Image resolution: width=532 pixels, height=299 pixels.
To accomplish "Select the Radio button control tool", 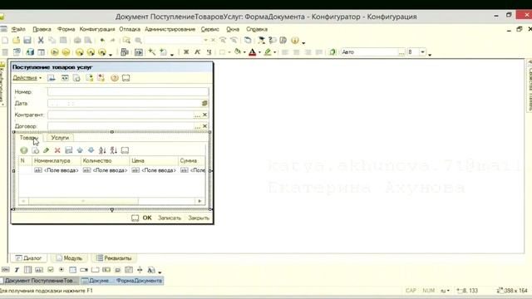I will click(62, 270).
